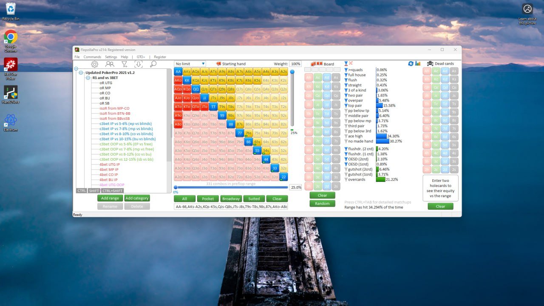
Task: Toggle the full house filter funnel
Action: point(346,75)
